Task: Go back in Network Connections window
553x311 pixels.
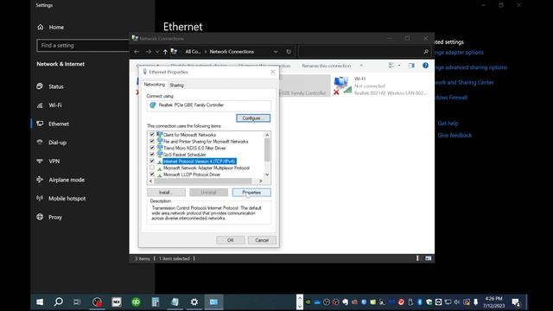Action: (137, 52)
